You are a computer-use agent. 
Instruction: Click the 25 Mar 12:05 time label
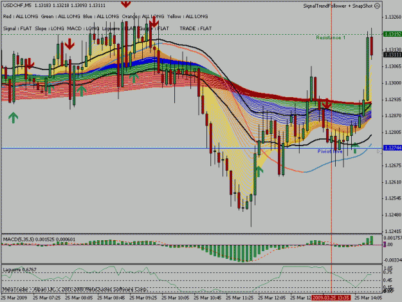272,298
